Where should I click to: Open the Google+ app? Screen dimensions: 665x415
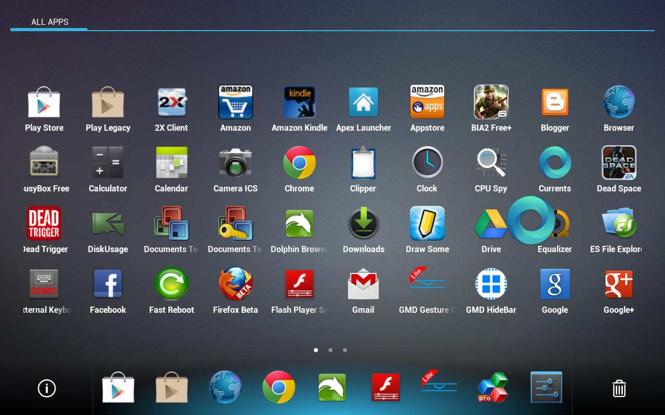[x=619, y=284]
